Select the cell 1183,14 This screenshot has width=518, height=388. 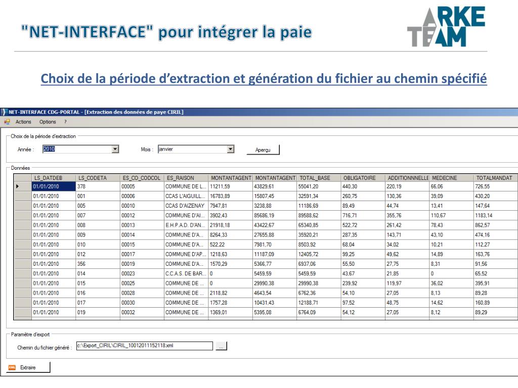496,215
